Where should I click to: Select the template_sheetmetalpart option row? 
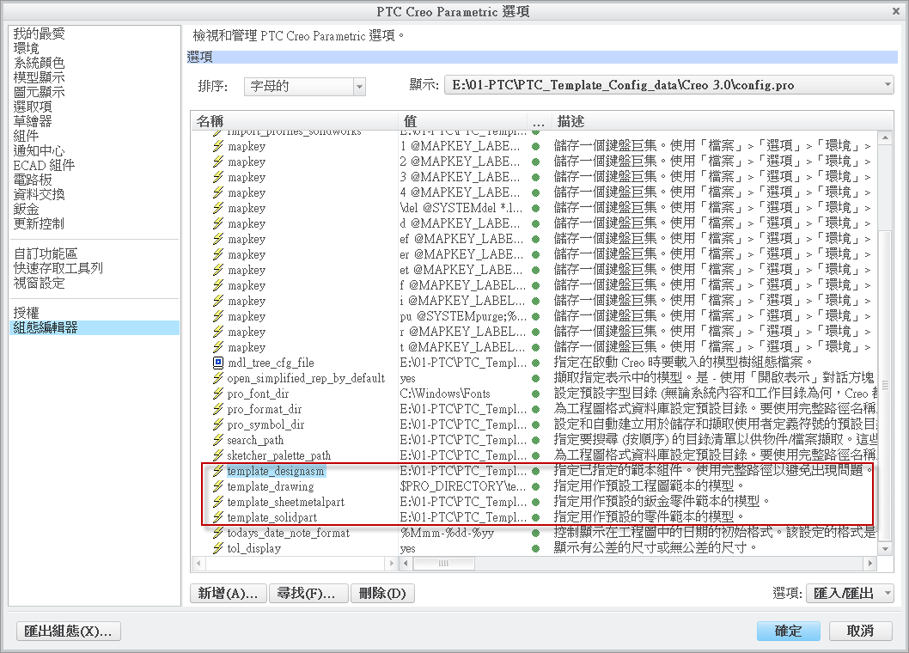[287, 502]
